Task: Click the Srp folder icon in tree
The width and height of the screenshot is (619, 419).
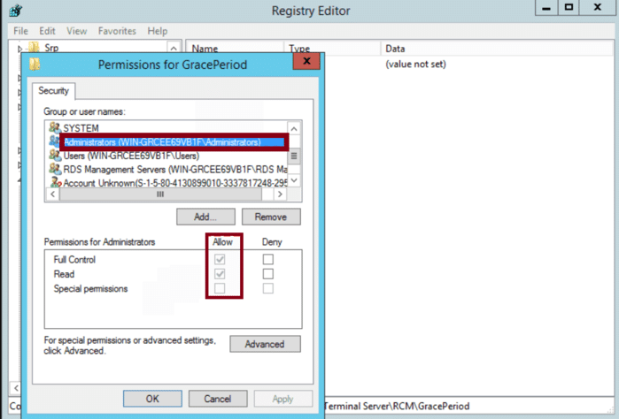Action: click(34, 48)
